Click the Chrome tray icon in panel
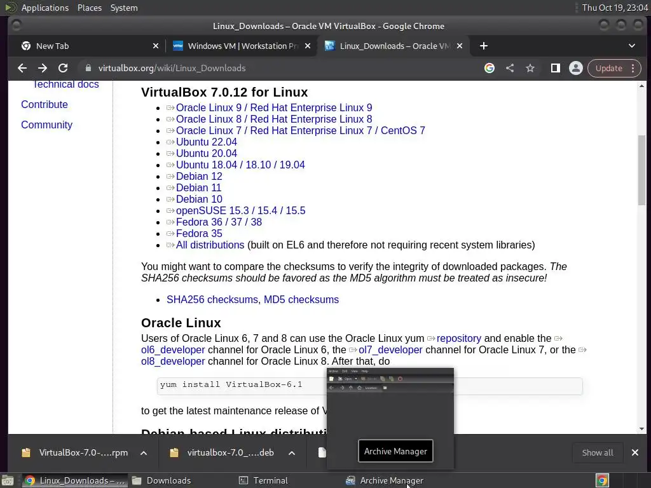Image resolution: width=651 pixels, height=488 pixels. click(602, 480)
